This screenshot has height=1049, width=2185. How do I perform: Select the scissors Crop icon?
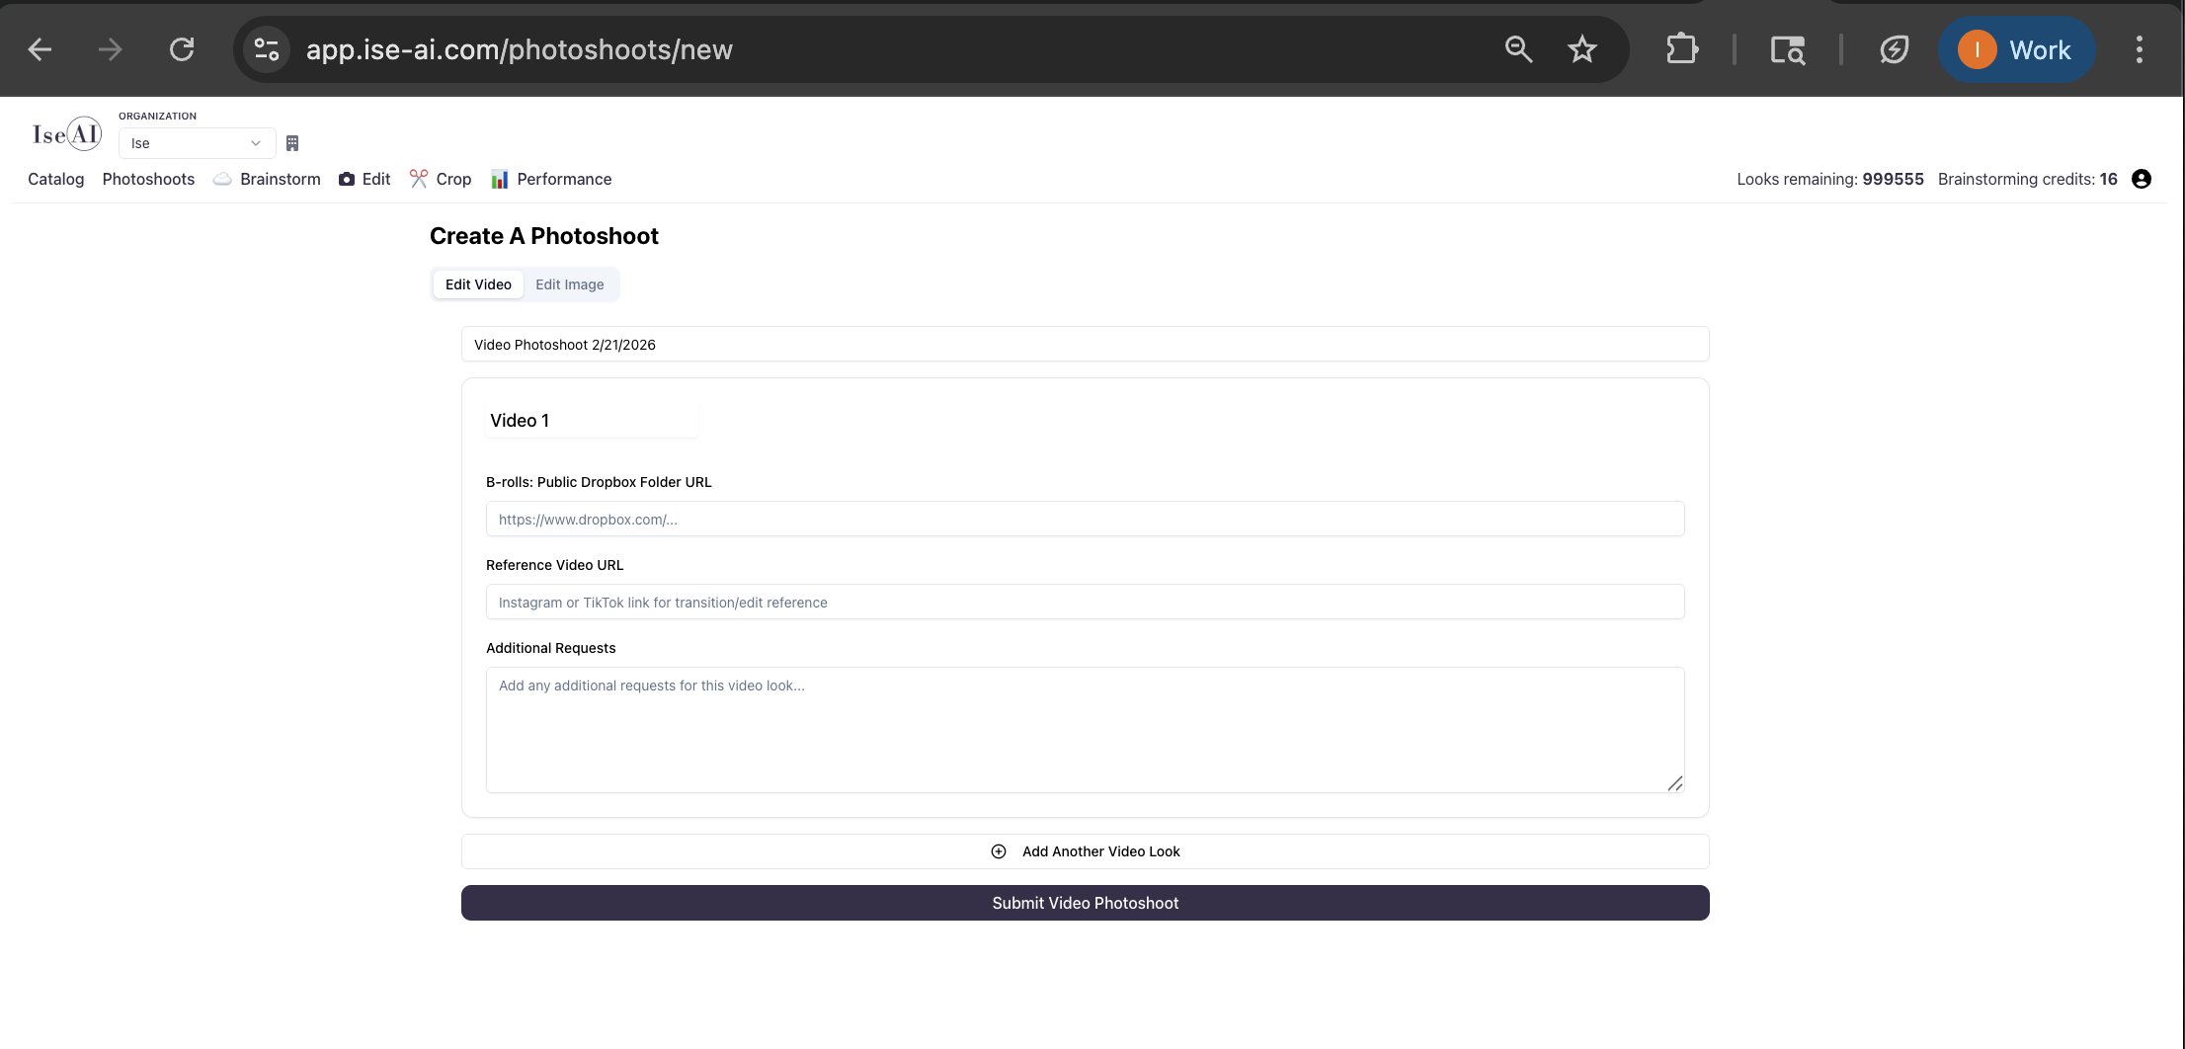coord(419,179)
